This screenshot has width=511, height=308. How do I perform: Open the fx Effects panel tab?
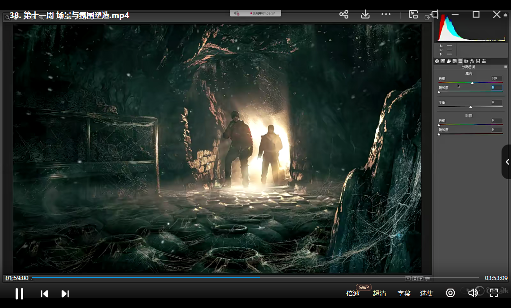(x=472, y=61)
